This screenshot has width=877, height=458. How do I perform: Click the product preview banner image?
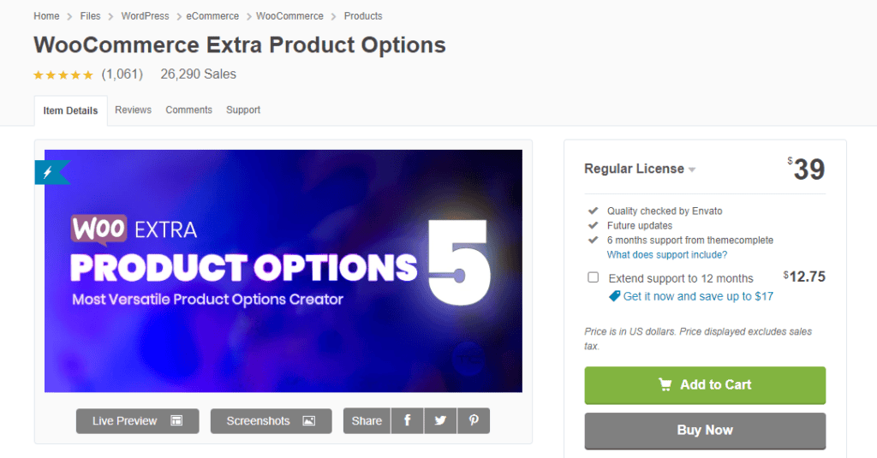[x=283, y=271]
